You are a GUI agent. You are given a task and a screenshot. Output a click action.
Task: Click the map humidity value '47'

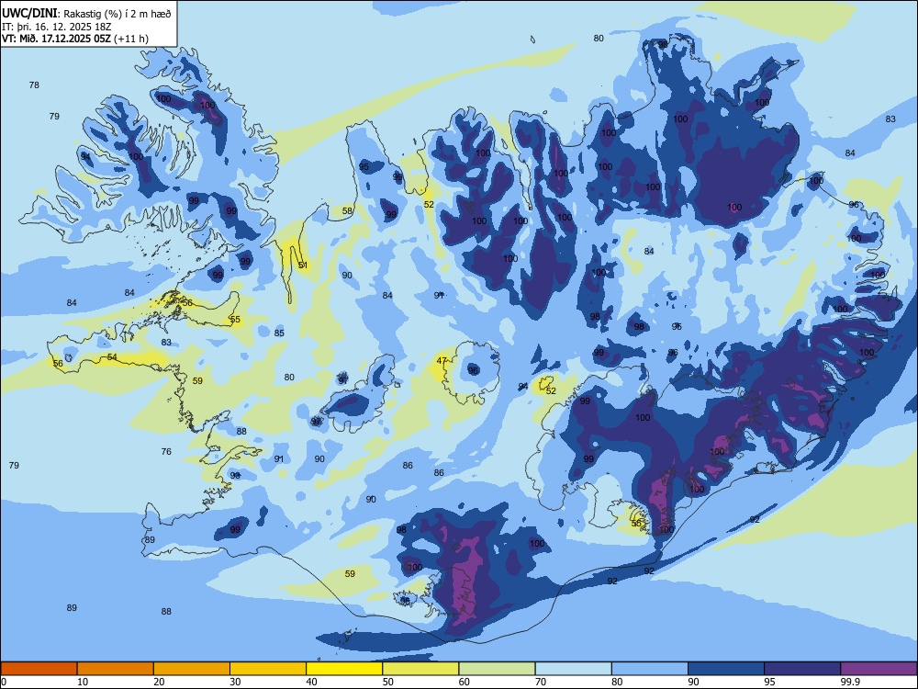click(x=442, y=361)
